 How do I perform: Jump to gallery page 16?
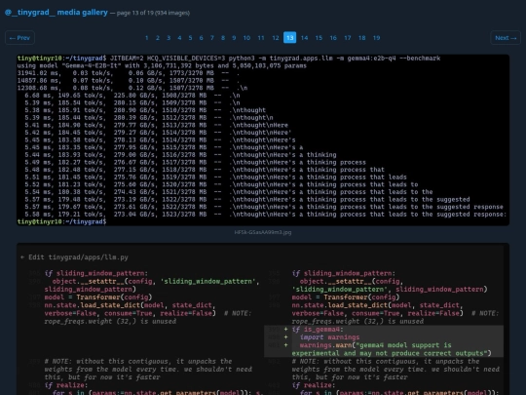click(x=333, y=38)
